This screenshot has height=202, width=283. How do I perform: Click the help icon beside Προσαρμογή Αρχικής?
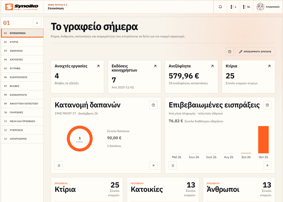tap(230, 52)
